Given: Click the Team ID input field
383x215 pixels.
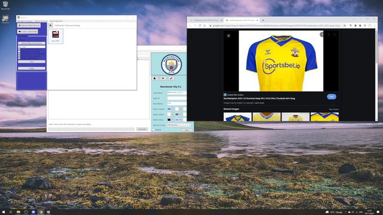Looking at the screenshot, I should click(177, 98).
